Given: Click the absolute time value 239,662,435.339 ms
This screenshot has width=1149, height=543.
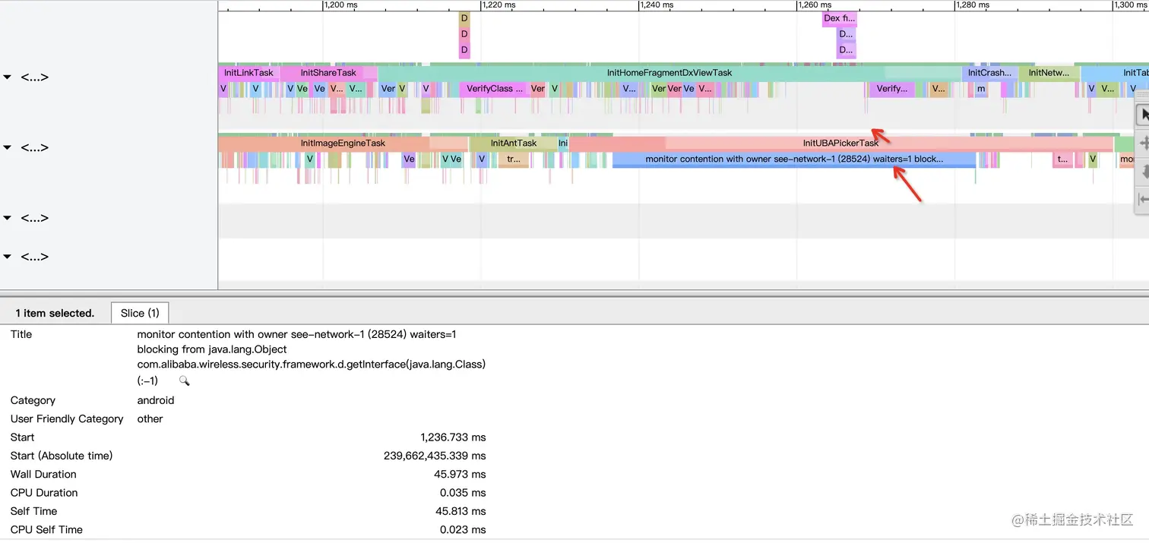Looking at the screenshot, I should pyautogui.click(x=435, y=456).
